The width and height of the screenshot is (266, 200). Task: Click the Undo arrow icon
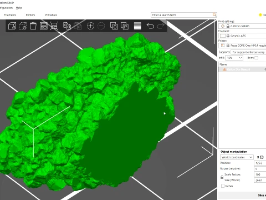tap(150, 26)
